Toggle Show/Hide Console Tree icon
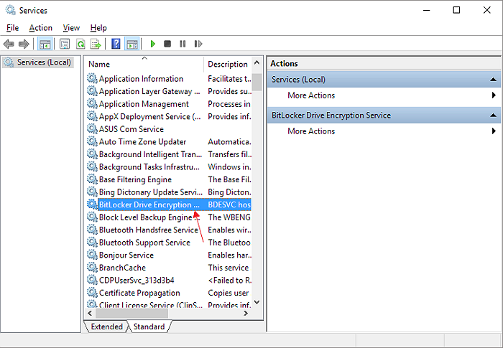503x348 pixels. click(x=45, y=44)
